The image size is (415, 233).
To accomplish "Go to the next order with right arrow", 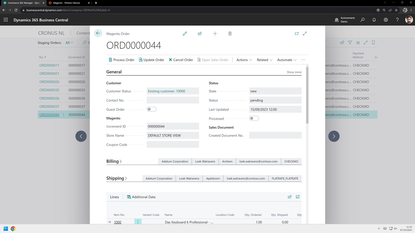I will tap(334, 136).
